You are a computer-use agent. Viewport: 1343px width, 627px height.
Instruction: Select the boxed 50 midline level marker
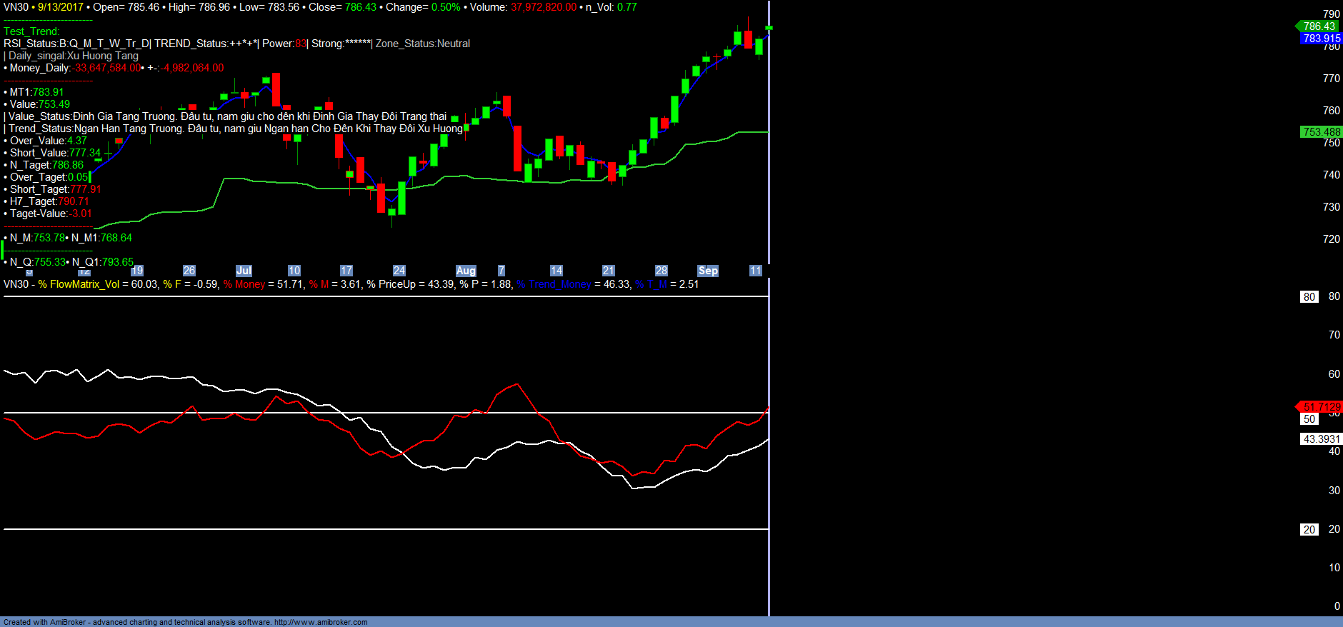tap(1309, 419)
